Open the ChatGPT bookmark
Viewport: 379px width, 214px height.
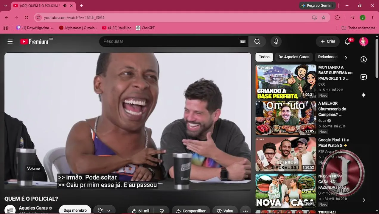[145, 28]
